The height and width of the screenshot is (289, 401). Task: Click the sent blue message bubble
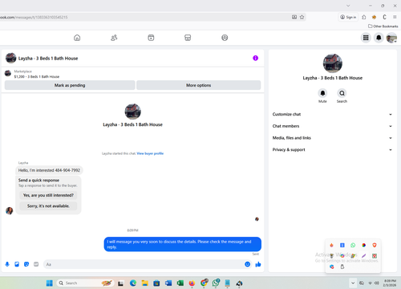point(183,244)
